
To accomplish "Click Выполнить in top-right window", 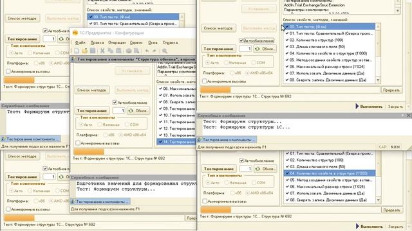I will point(369,107).
